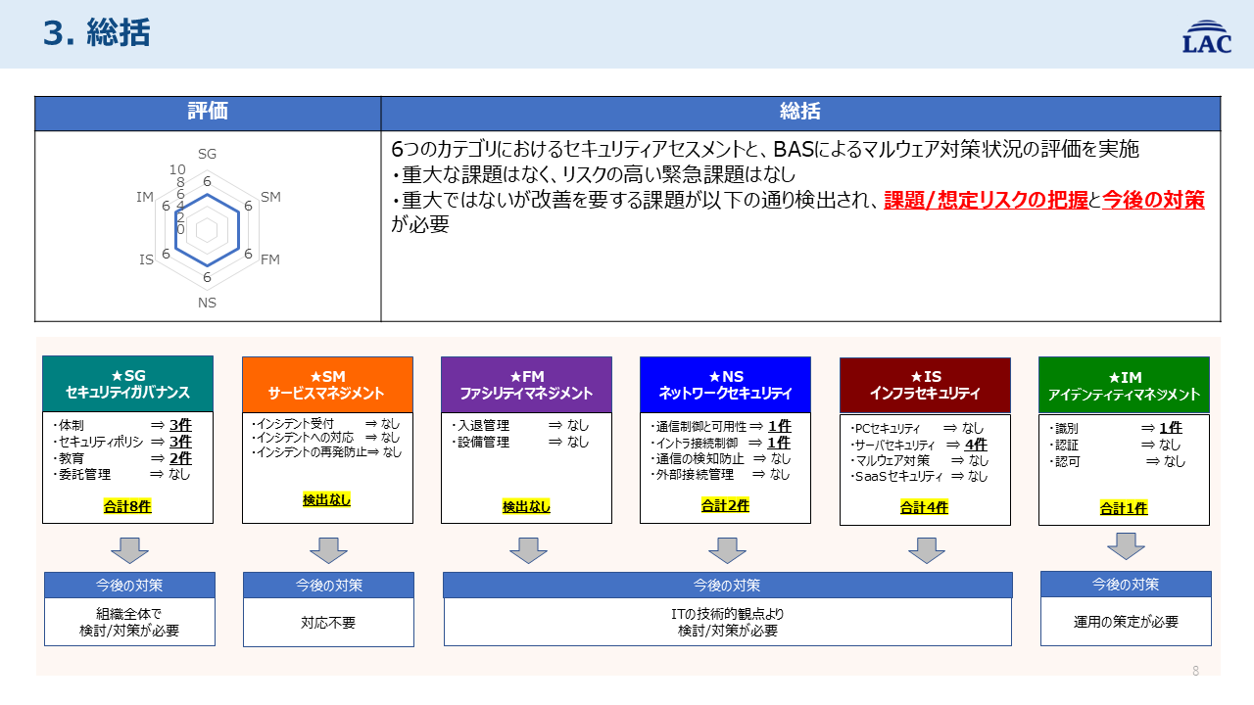Select the 評価 table header

208,112
